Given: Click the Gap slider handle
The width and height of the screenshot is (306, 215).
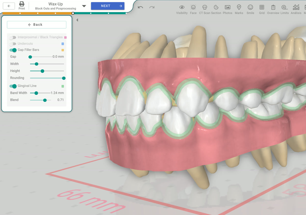Looking at the screenshot, I should point(30,57).
